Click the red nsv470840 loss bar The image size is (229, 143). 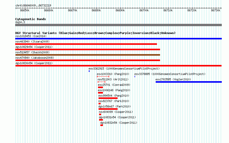[x=88, y=60]
